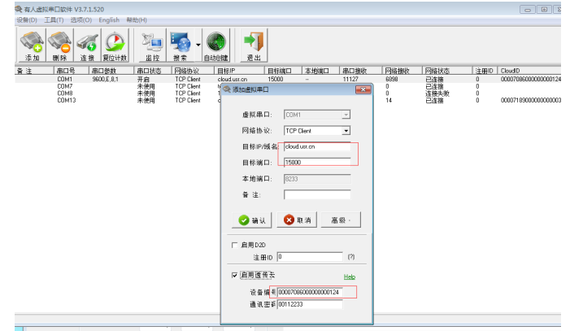This screenshot has width=570, height=331.
Task: Click the 自动创建 radar toolbar icon
Action: (216, 46)
